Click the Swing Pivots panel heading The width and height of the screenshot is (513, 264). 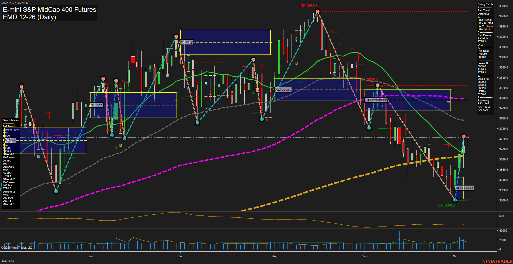click(x=485, y=4)
